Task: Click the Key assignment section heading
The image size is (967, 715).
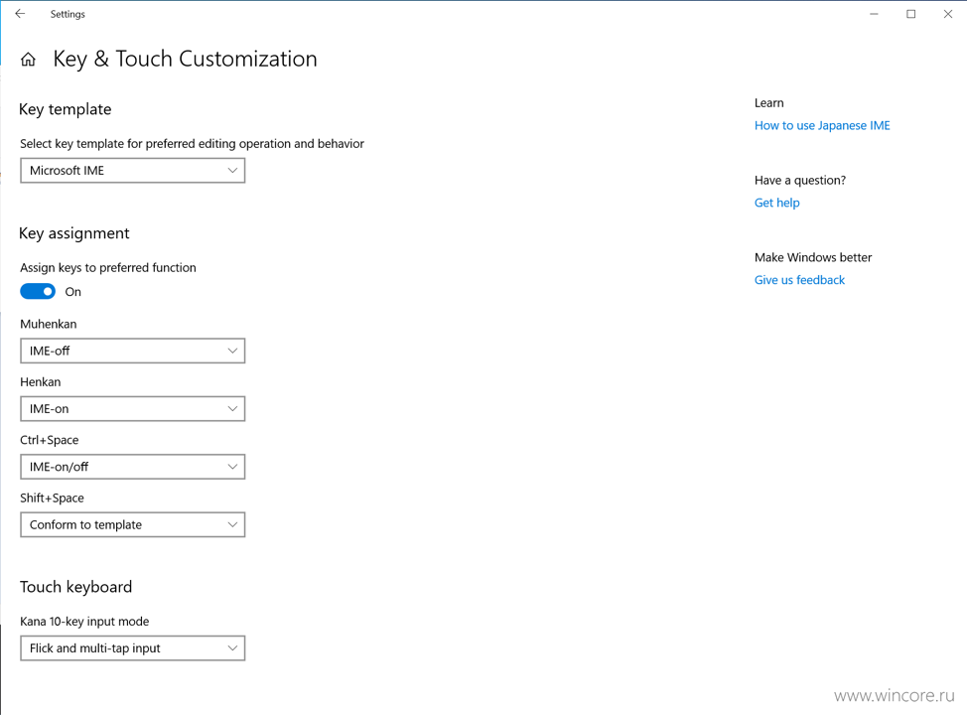Action: 74,233
